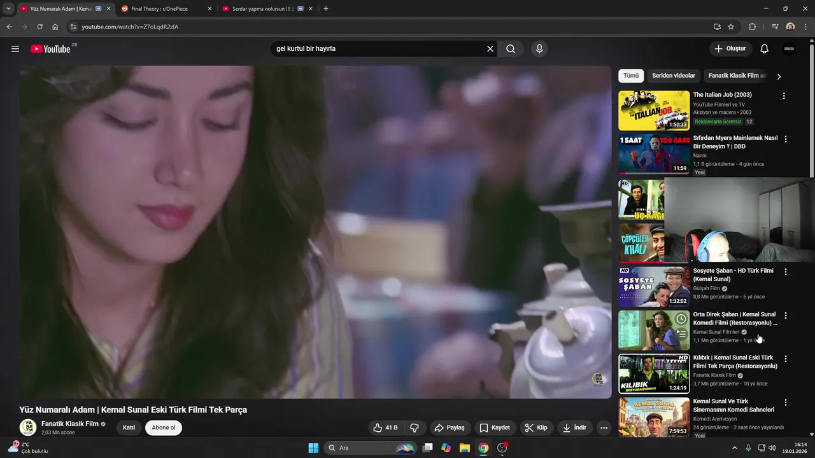Open options menu for Sosyete Şaban video

(785, 272)
